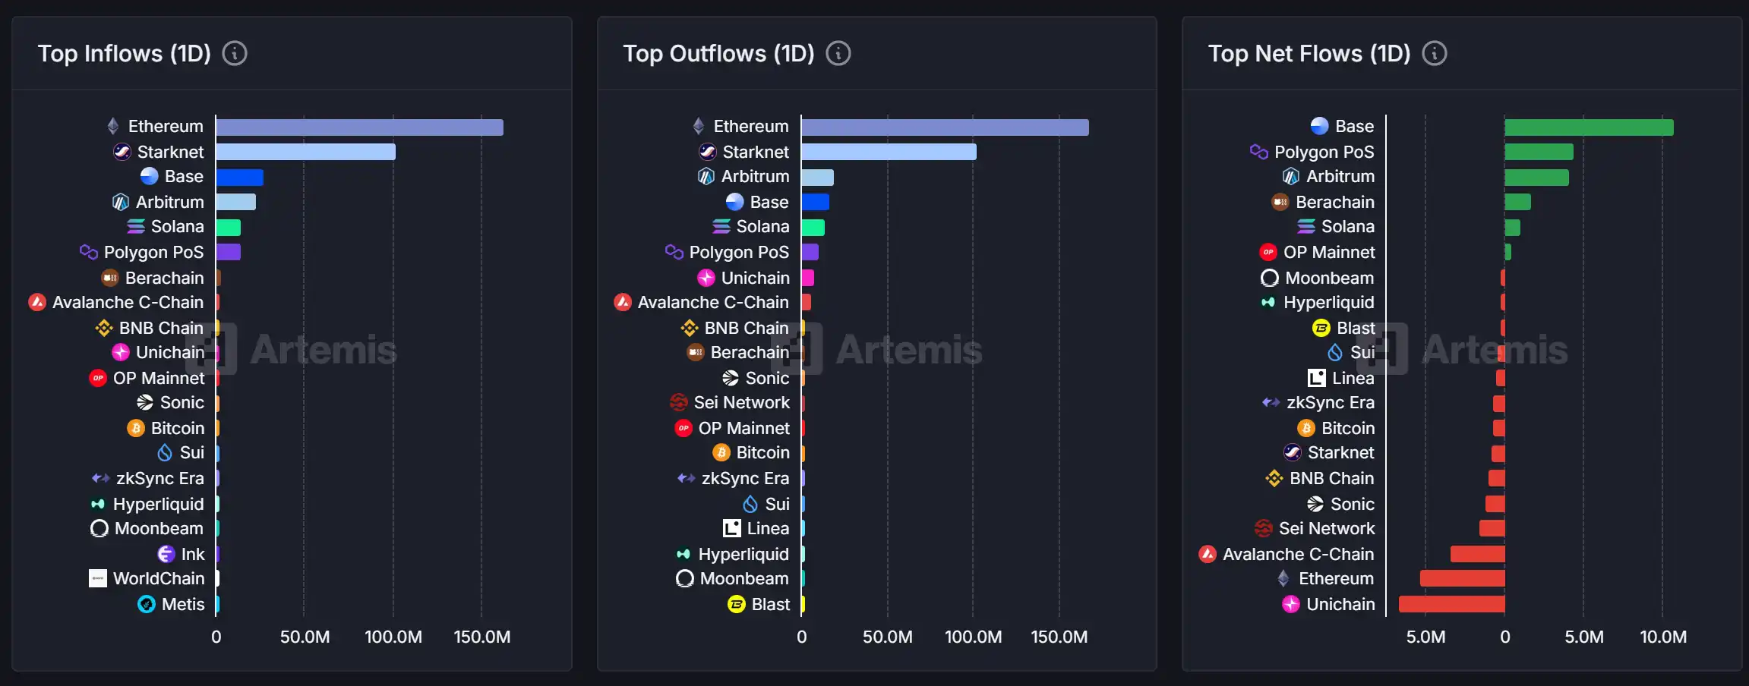Click the red Unichain bar in Top Net Flows
The width and height of the screenshot is (1749, 686).
(1452, 604)
